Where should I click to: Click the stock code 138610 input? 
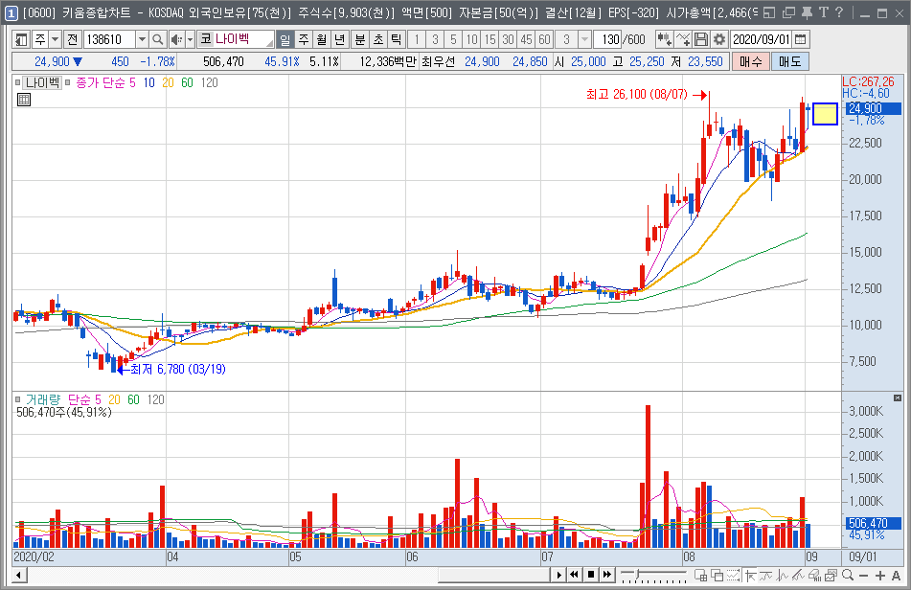[x=110, y=39]
